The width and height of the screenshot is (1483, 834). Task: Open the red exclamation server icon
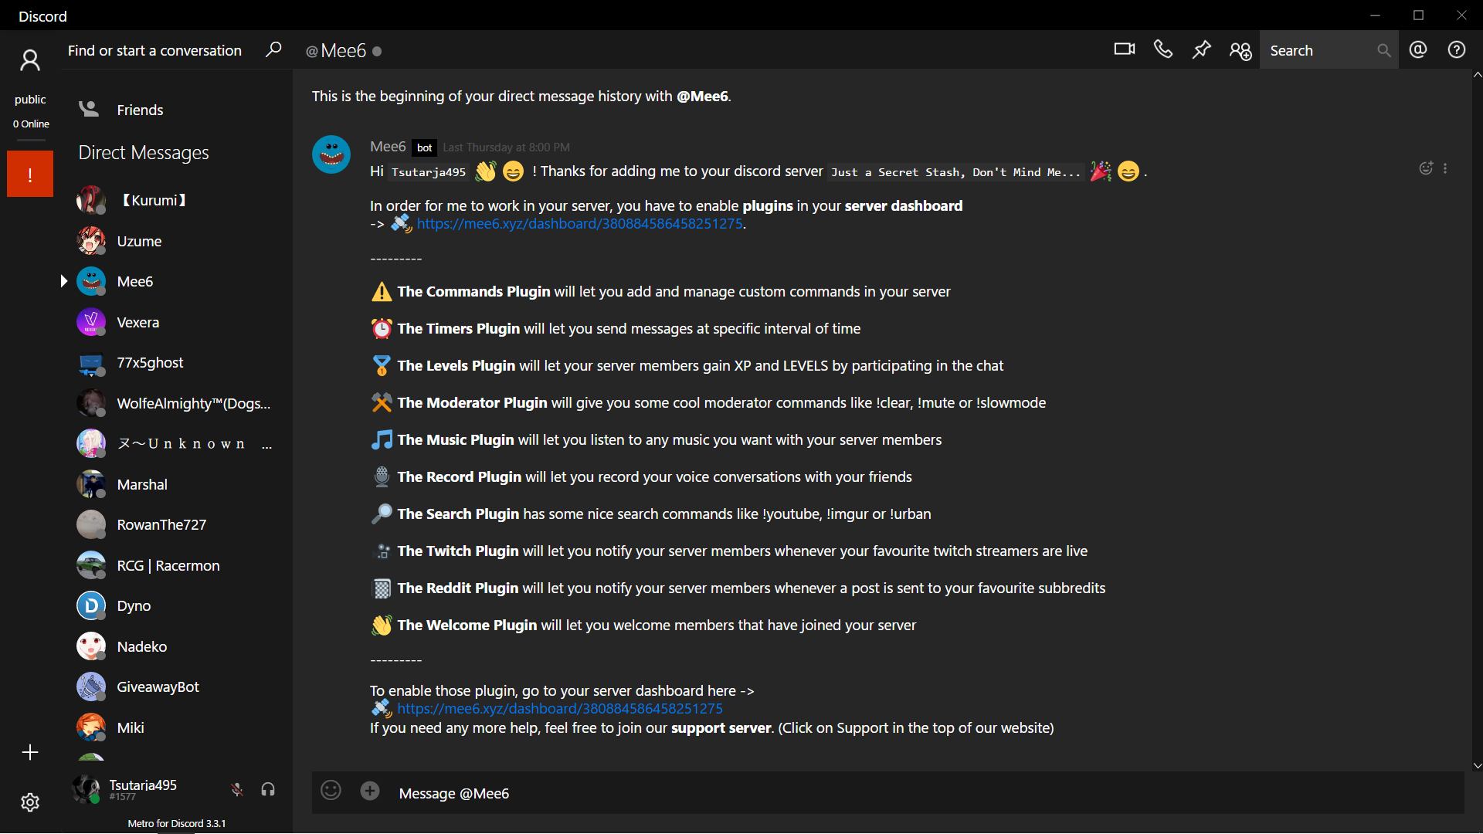tap(30, 174)
